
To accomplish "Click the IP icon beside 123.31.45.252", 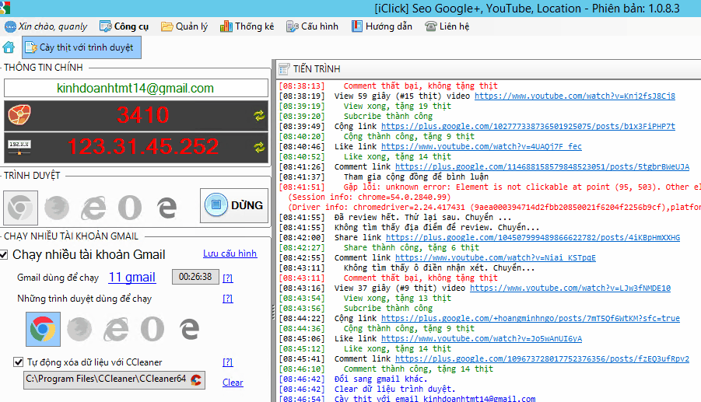I will 19,148.
